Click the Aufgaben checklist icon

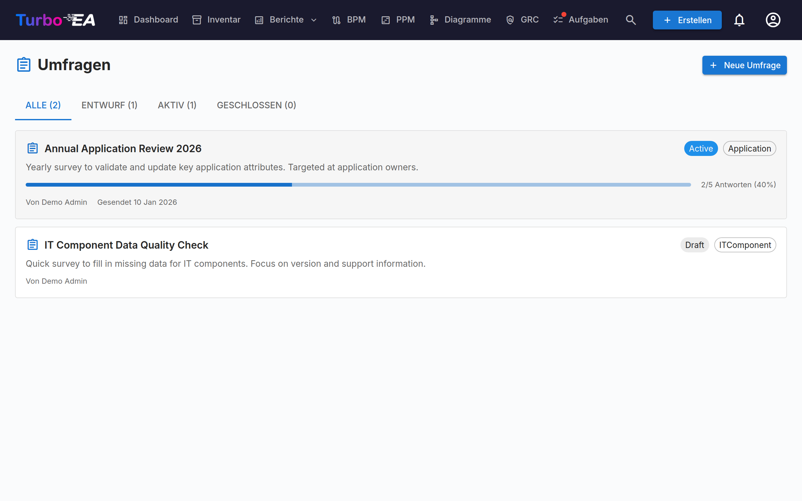tap(558, 20)
